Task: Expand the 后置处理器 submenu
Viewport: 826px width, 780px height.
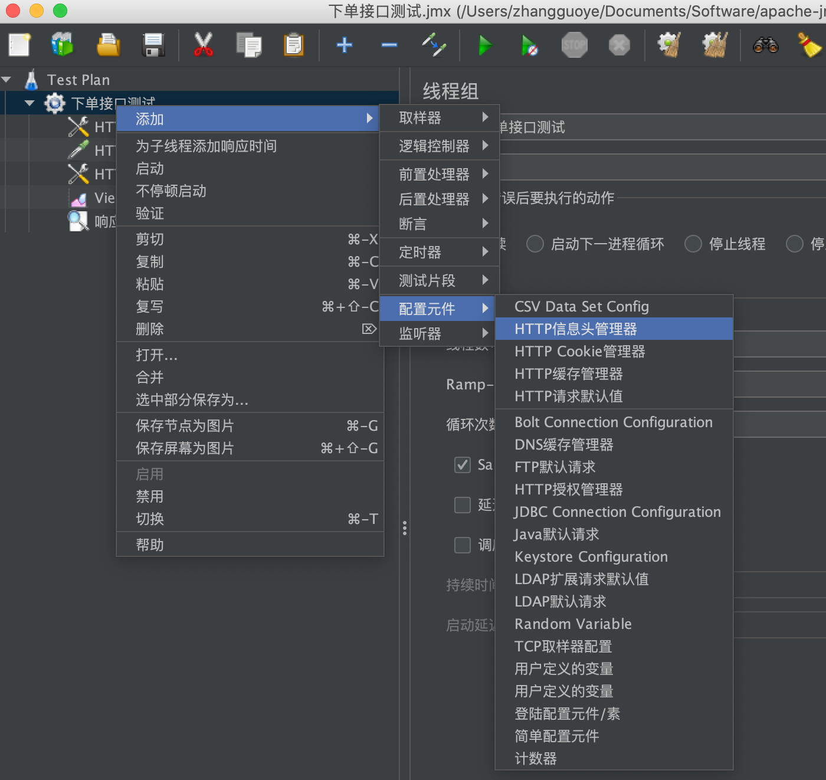Action: [x=440, y=199]
